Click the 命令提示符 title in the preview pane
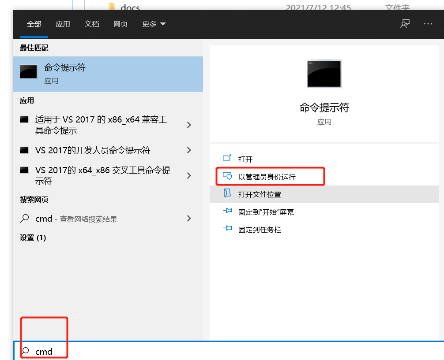Screen dimensions: 444x360 [324, 108]
